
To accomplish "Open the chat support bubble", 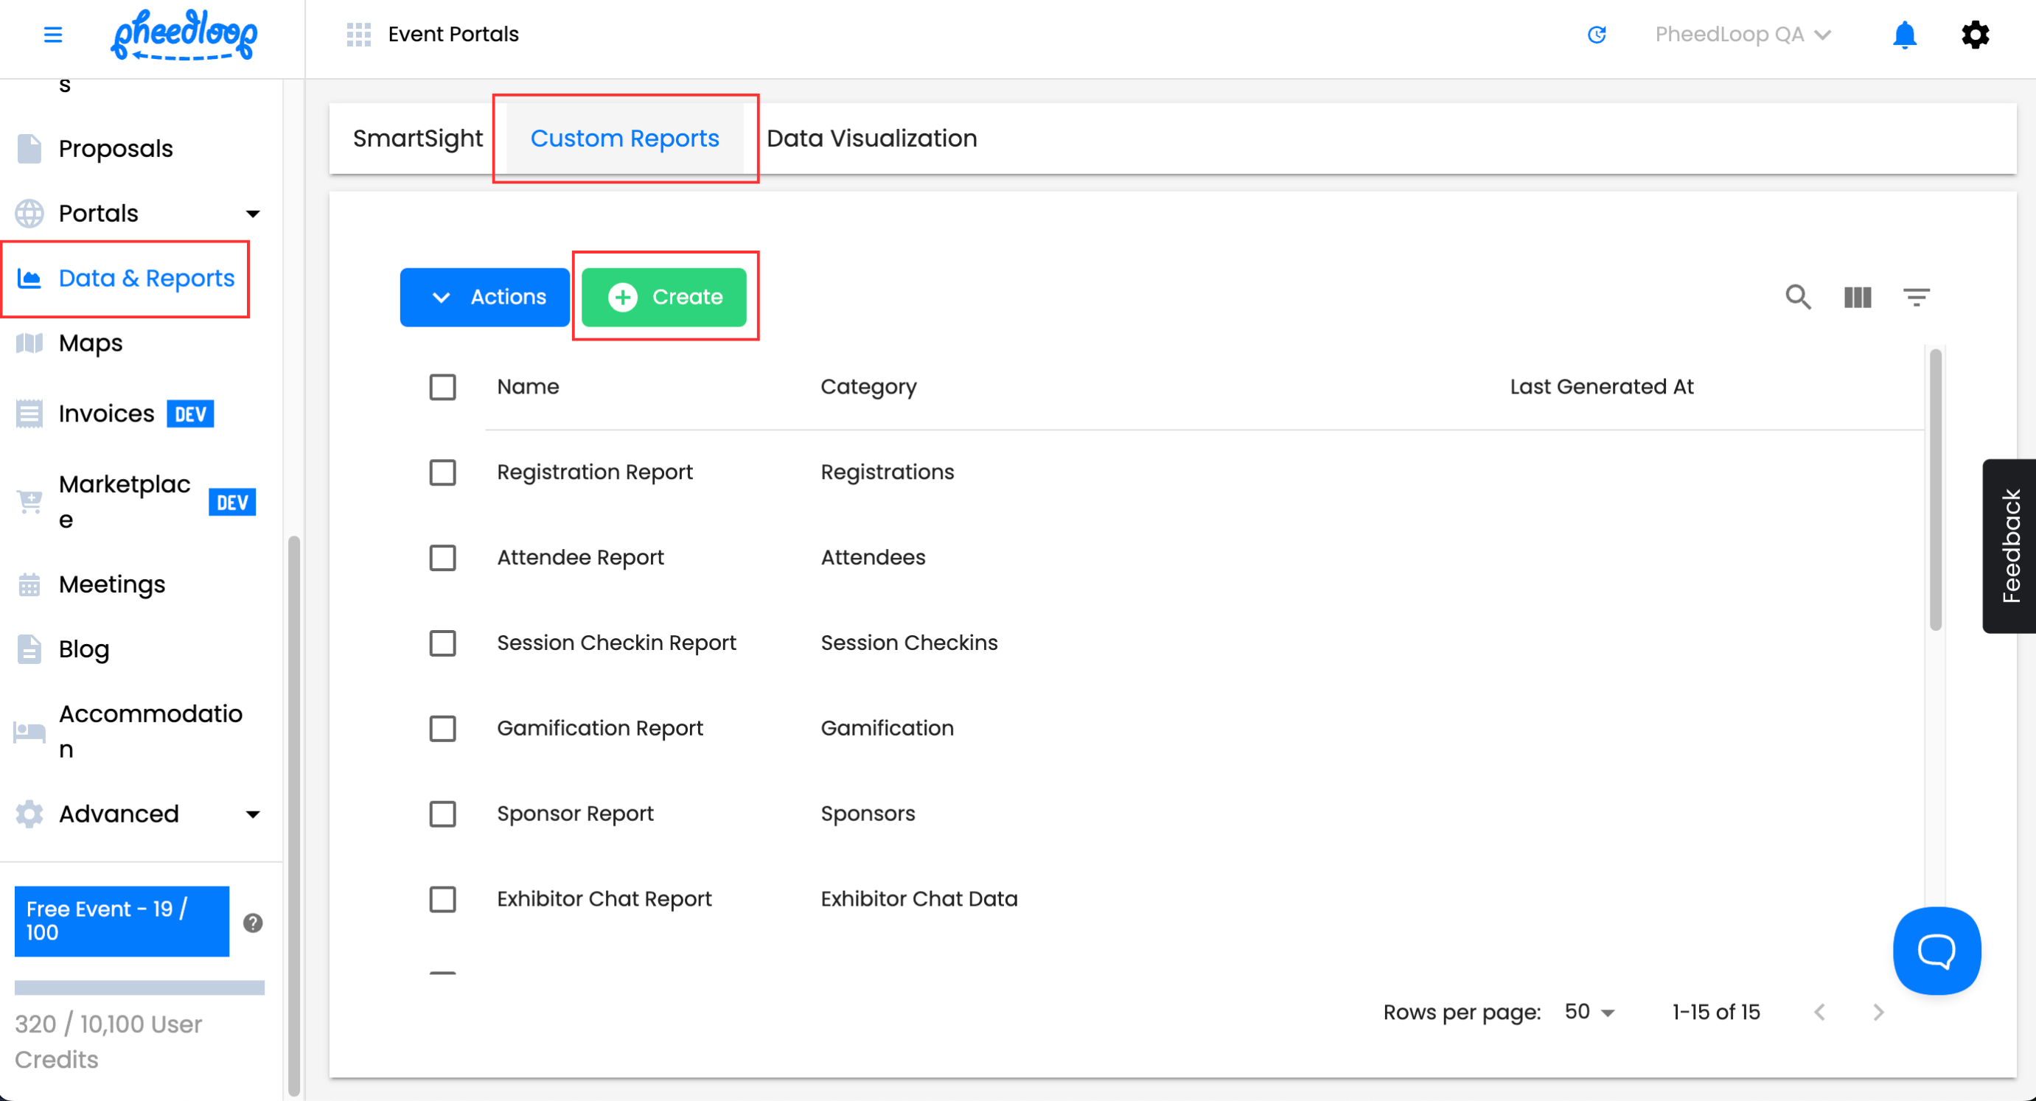I will [x=1936, y=950].
